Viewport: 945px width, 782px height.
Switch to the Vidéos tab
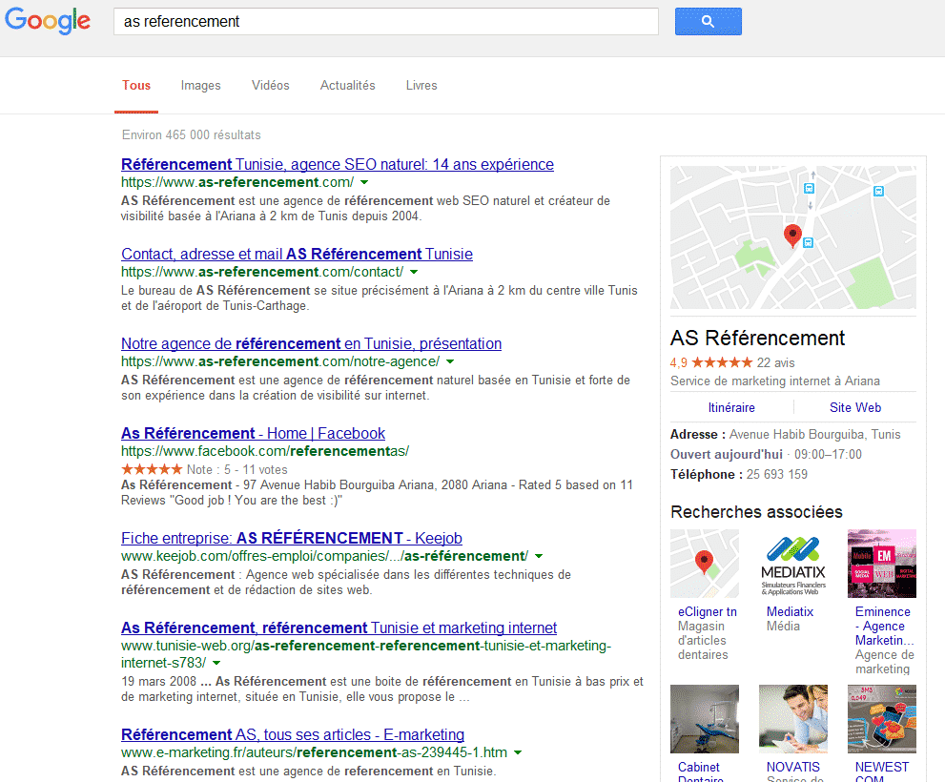click(271, 86)
